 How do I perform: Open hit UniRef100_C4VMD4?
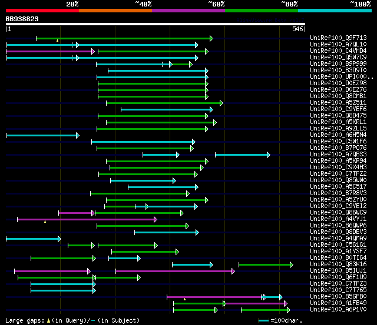[x=338, y=51]
